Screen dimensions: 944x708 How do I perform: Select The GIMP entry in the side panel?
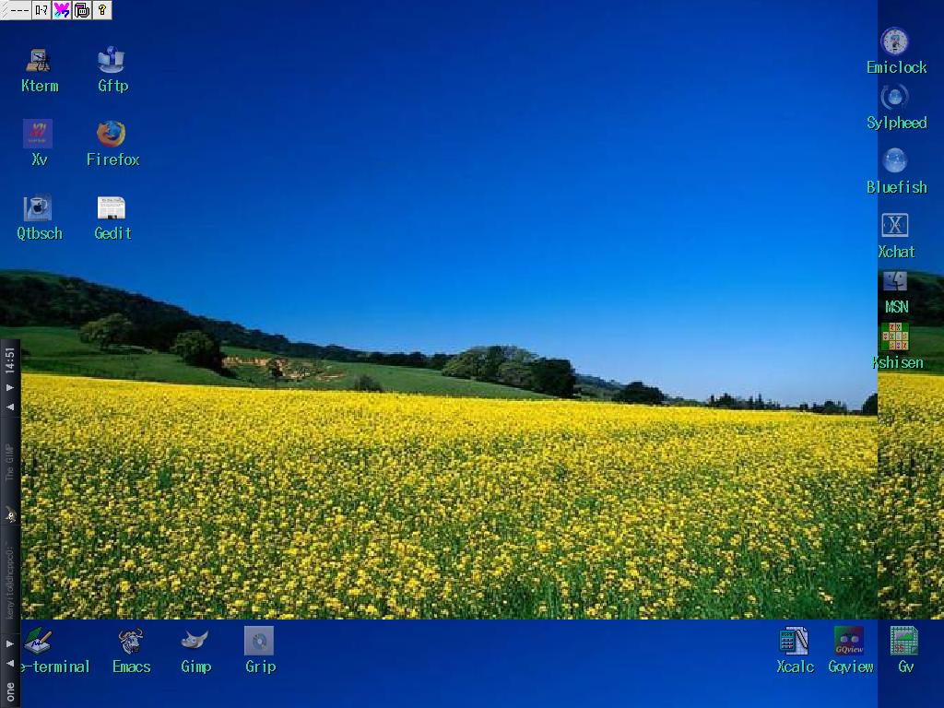pyautogui.click(x=10, y=462)
